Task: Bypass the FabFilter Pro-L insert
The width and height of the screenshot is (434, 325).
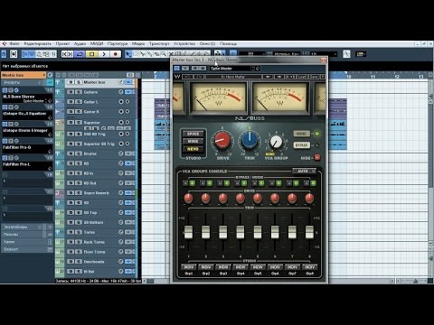Action: point(11,158)
